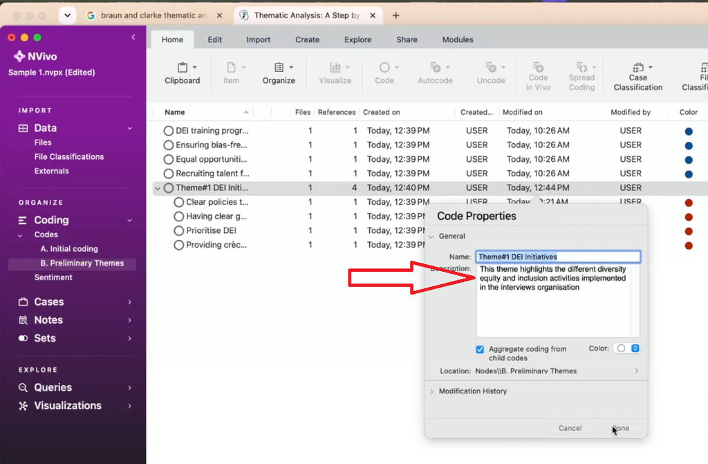Expand the Notes section chevron
708x464 pixels.
click(129, 320)
